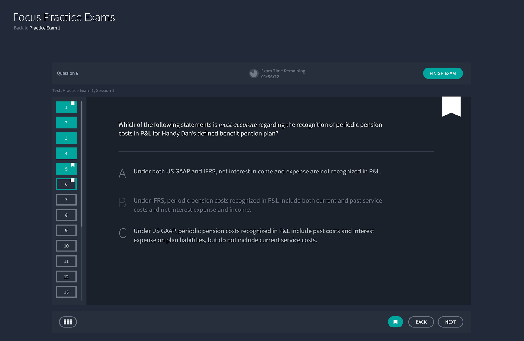Open the question grid overview icon
Image resolution: width=524 pixels, height=341 pixels.
point(68,322)
